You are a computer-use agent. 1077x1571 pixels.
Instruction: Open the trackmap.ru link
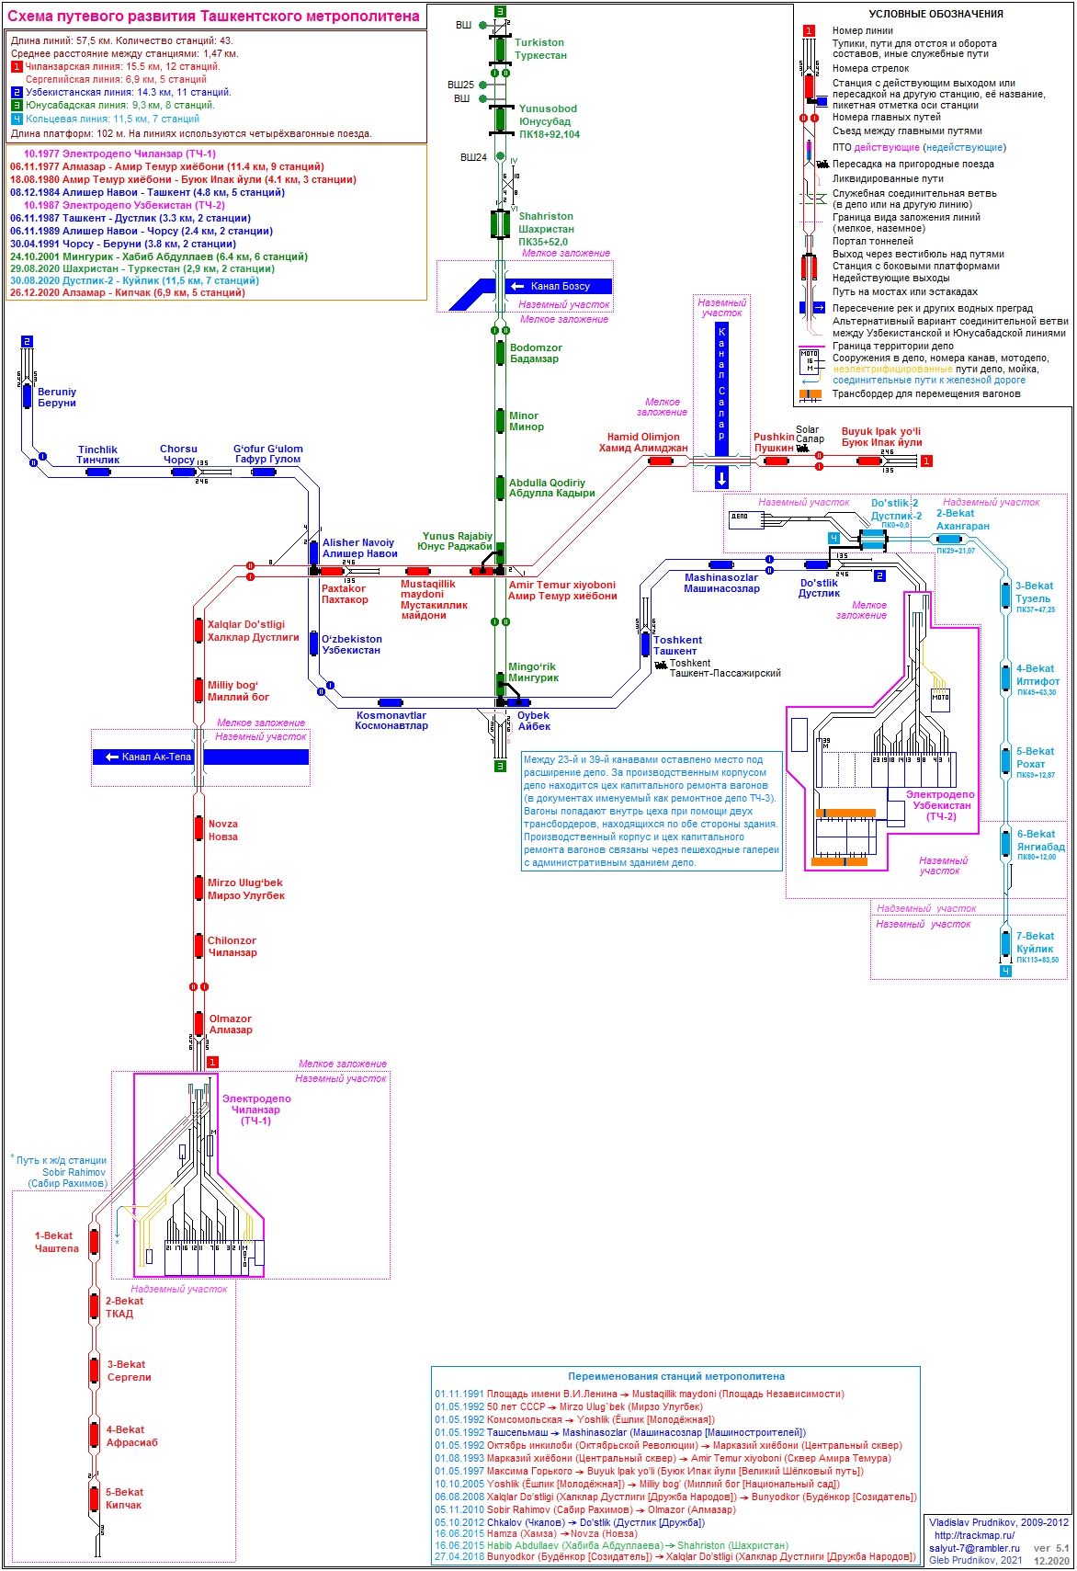pos(974,1535)
